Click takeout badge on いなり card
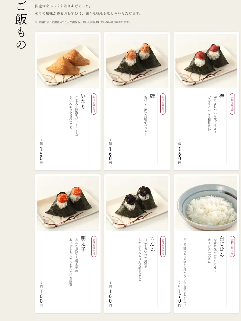Viewport: 241px width, 321px height. (94, 104)
